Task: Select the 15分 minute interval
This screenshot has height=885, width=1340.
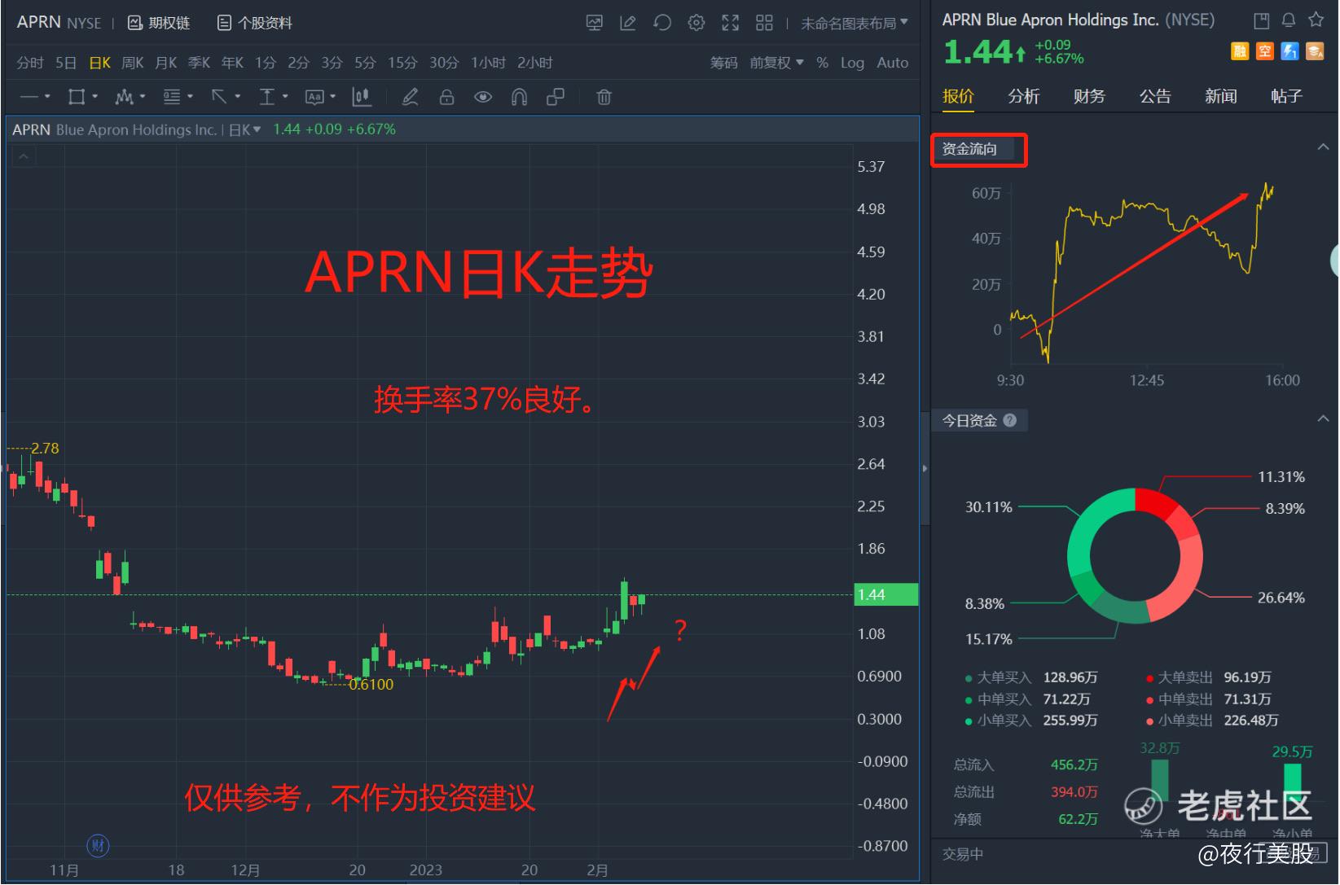Action: coord(402,63)
